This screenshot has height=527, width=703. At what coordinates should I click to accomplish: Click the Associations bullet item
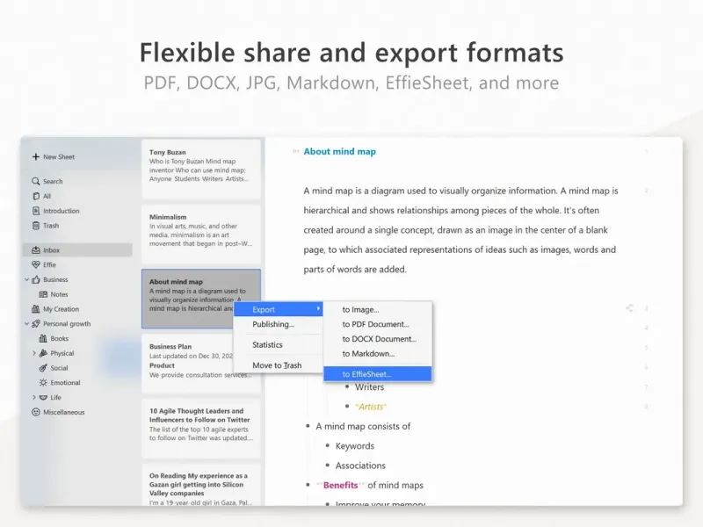point(360,466)
